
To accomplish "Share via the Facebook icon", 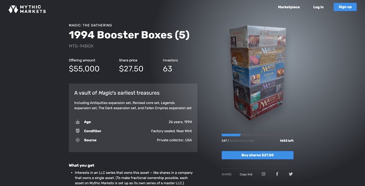I will coord(277,174).
